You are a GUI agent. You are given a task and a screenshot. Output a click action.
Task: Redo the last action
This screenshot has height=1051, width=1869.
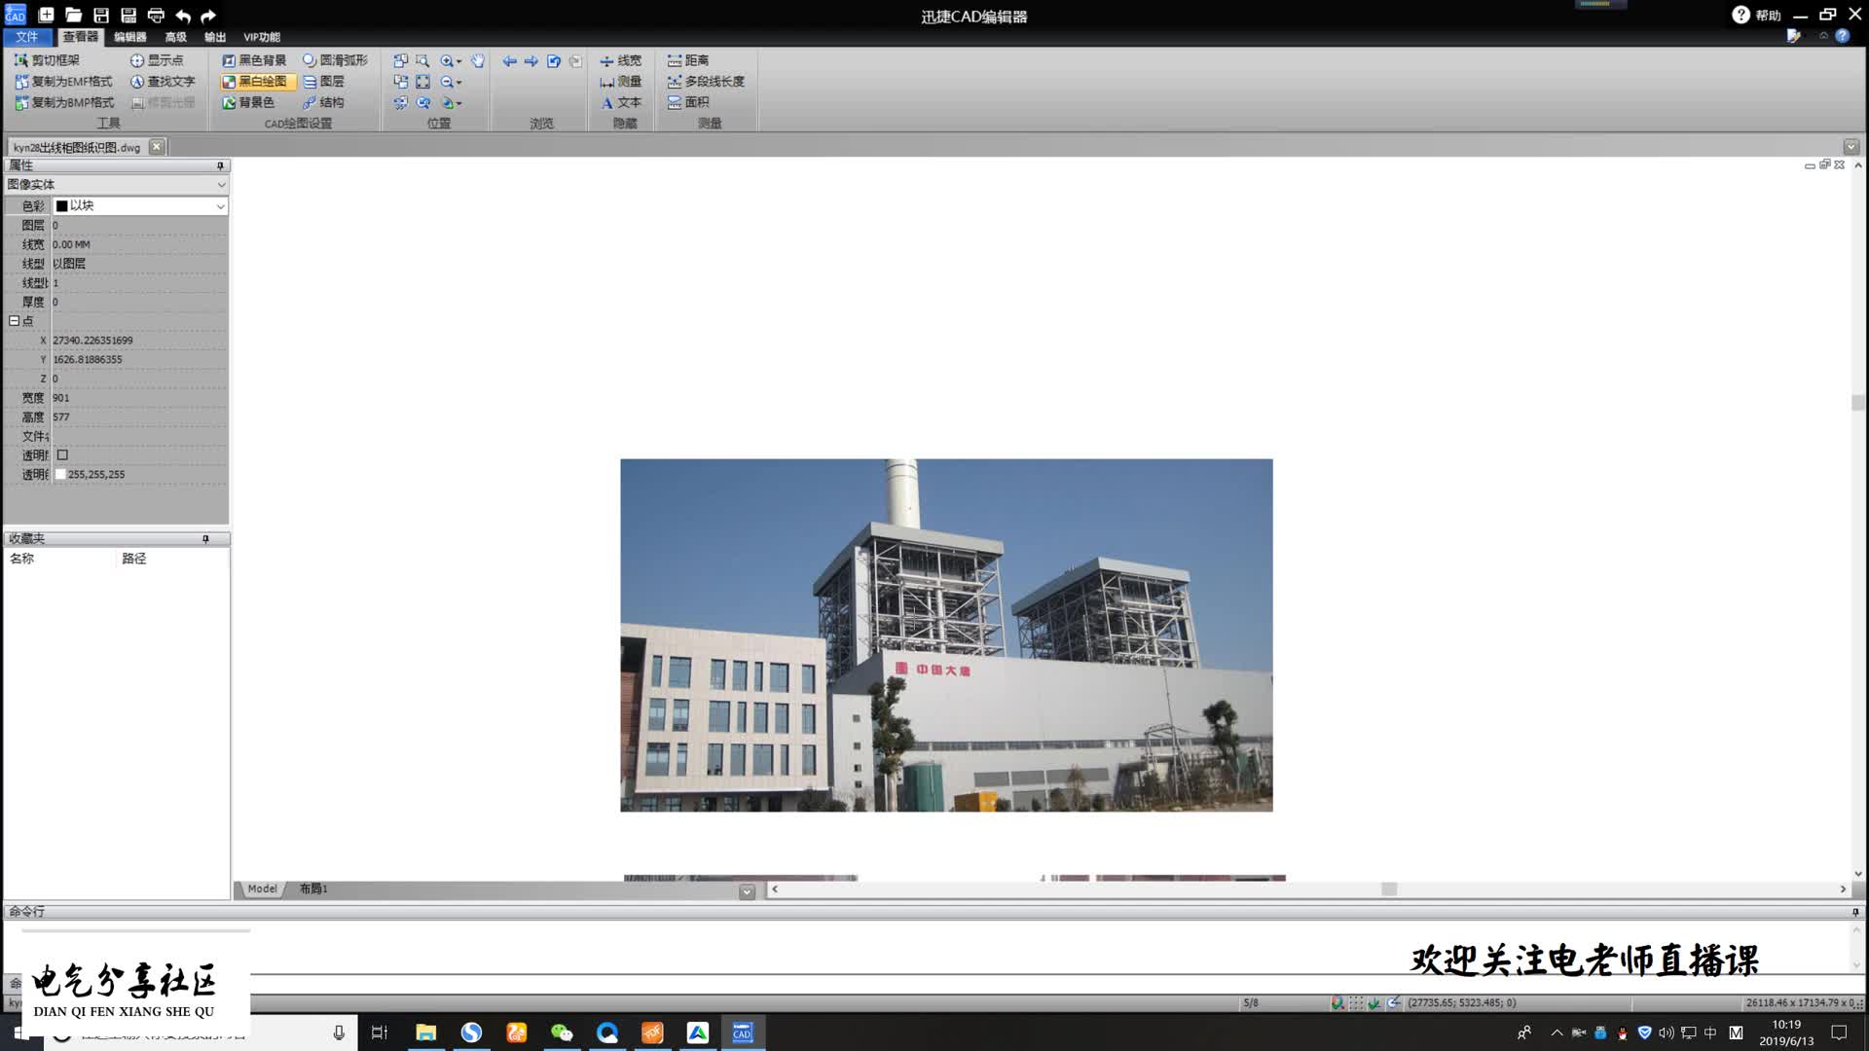click(208, 16)
